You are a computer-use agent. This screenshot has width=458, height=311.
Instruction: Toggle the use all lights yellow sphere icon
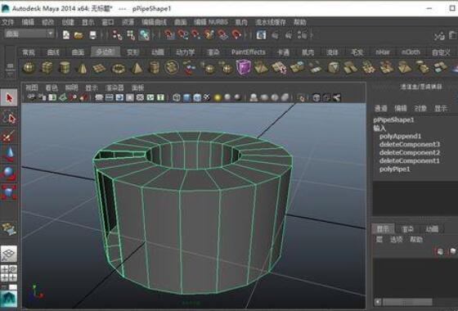218,97
